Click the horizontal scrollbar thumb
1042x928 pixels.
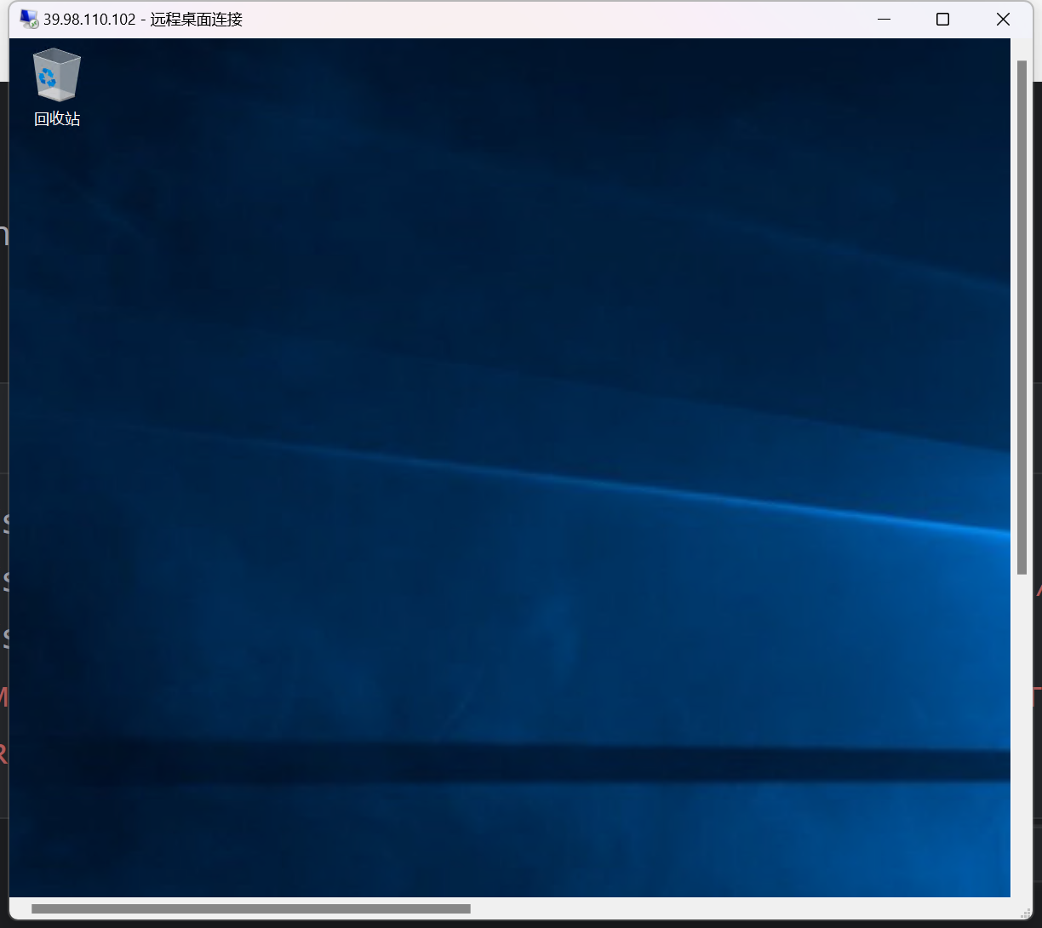250,908
